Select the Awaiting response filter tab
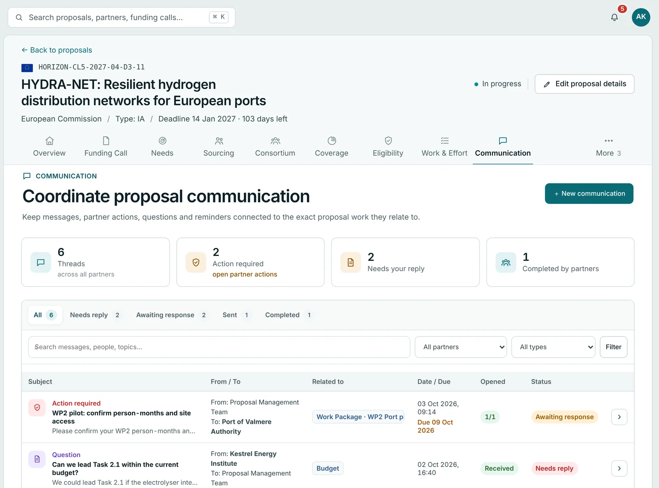The width and height of the screenshot is (659, 488). [x=171, y=315]
